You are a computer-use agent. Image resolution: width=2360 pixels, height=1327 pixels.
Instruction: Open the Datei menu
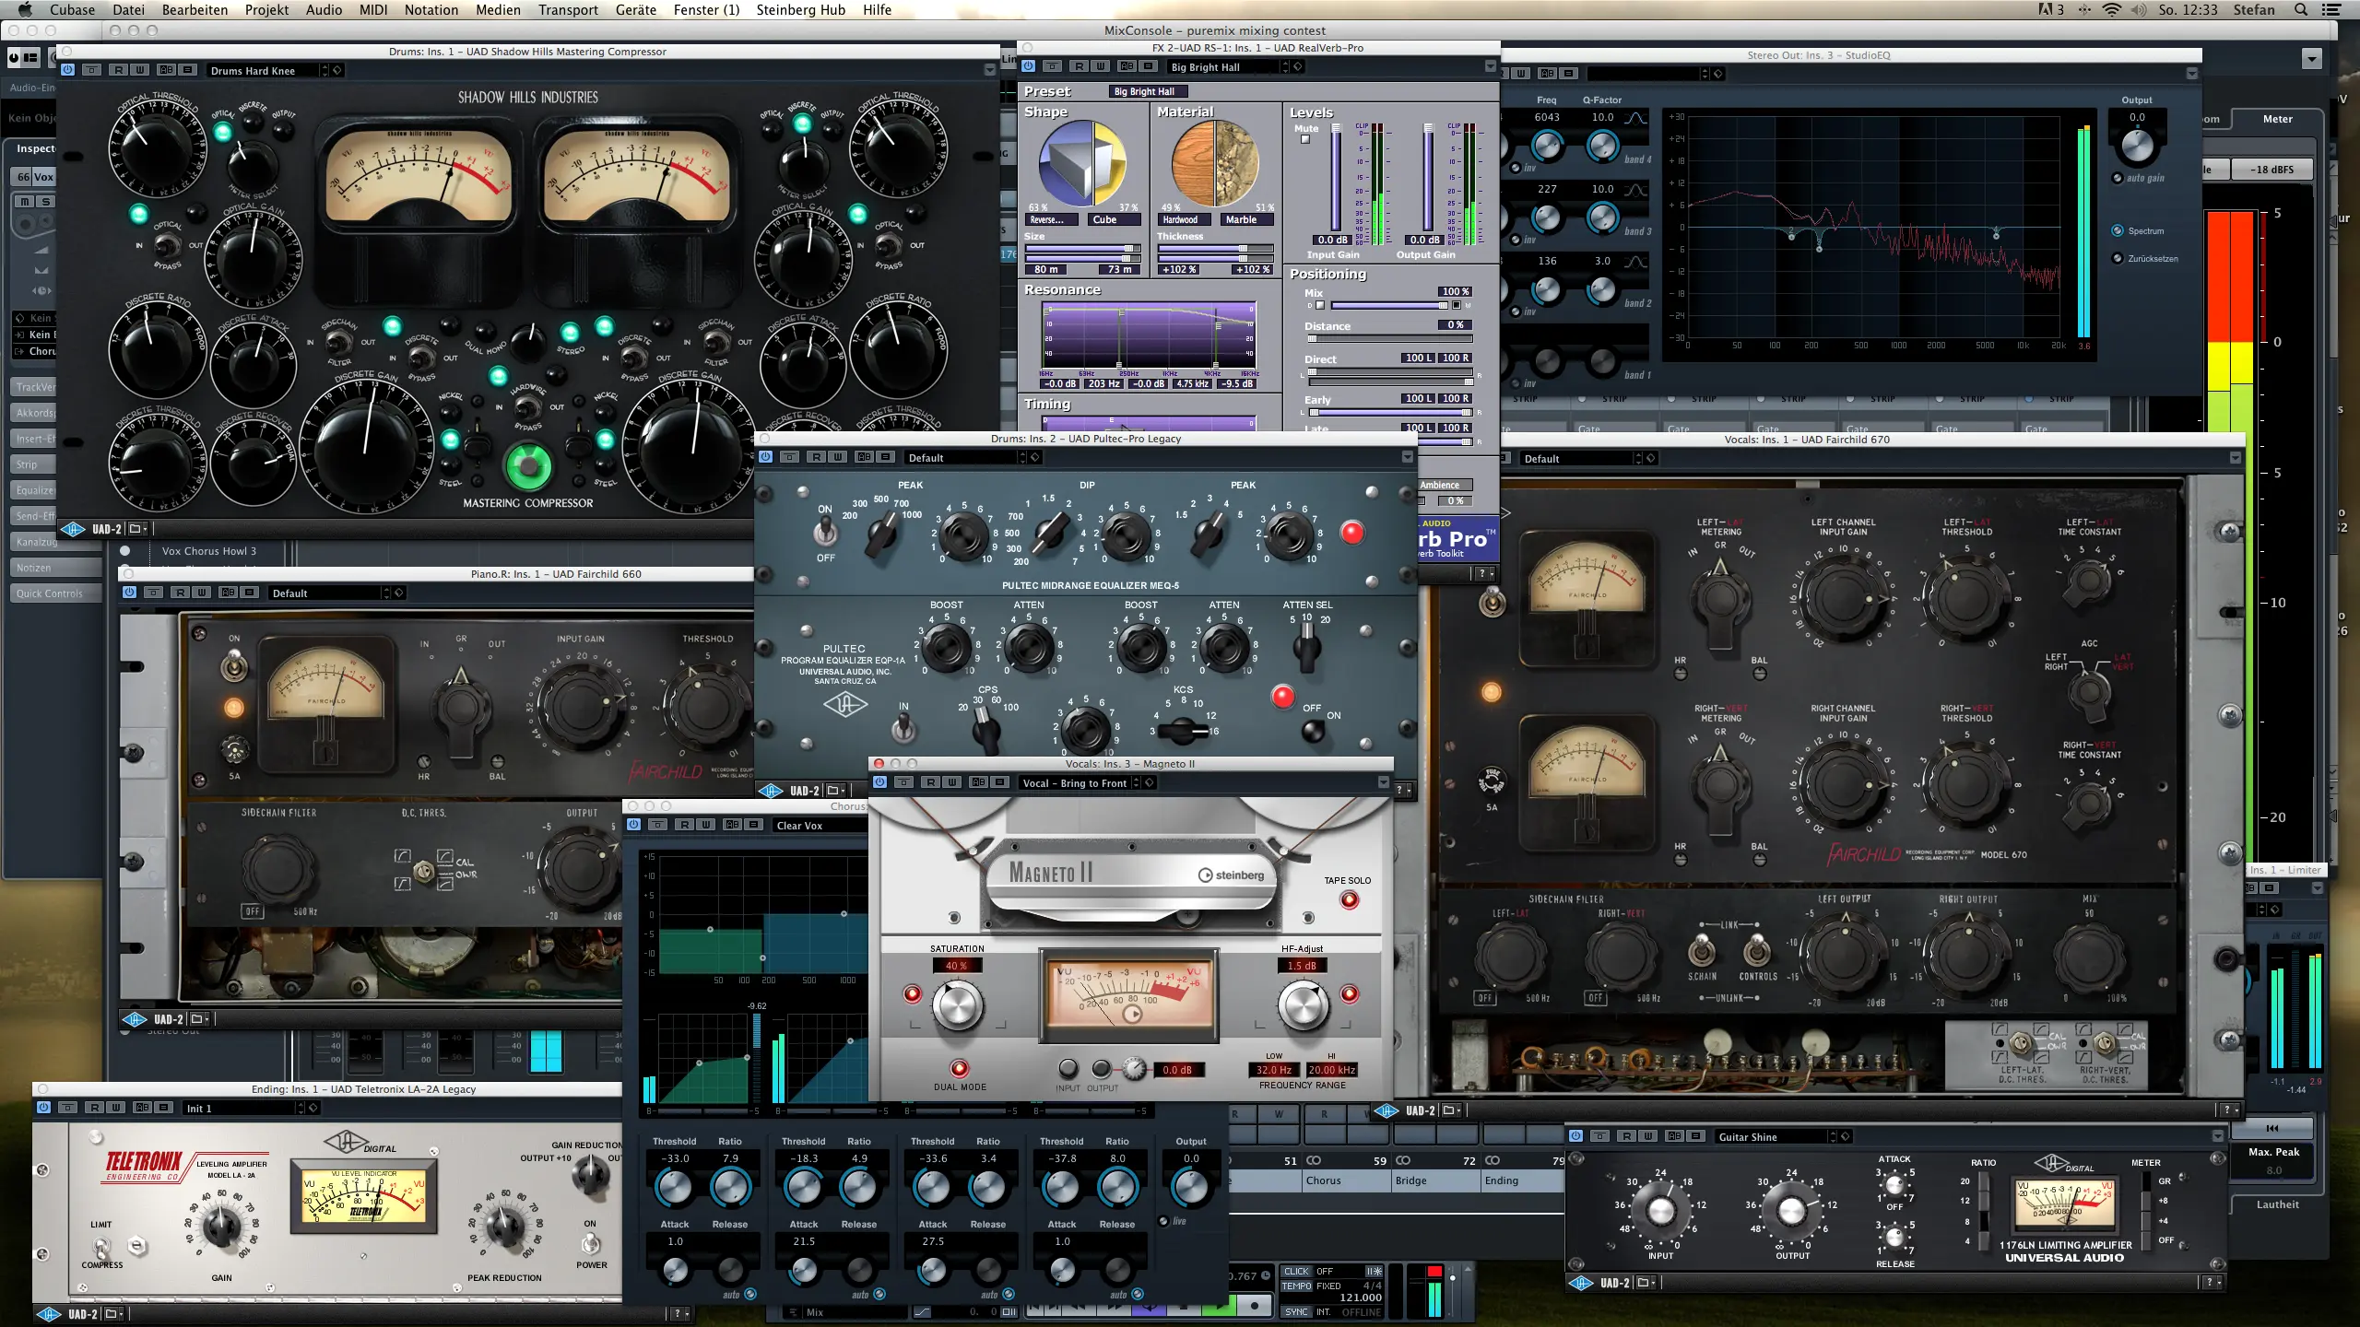click(x=128, y=10)
